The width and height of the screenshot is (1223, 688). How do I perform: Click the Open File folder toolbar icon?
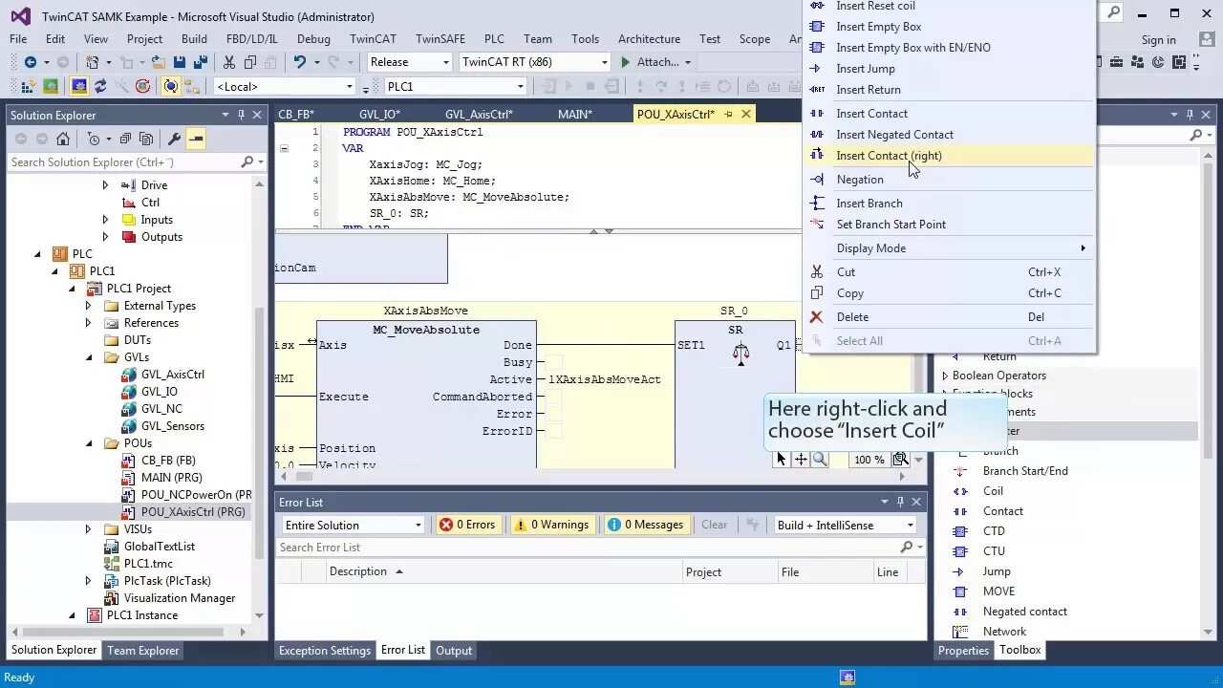pyautogui.click(x=158, y=62)
